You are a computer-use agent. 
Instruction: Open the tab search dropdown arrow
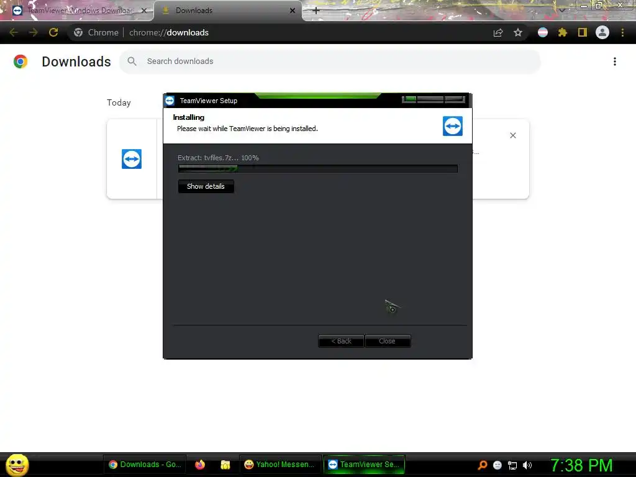pos(562,11)
